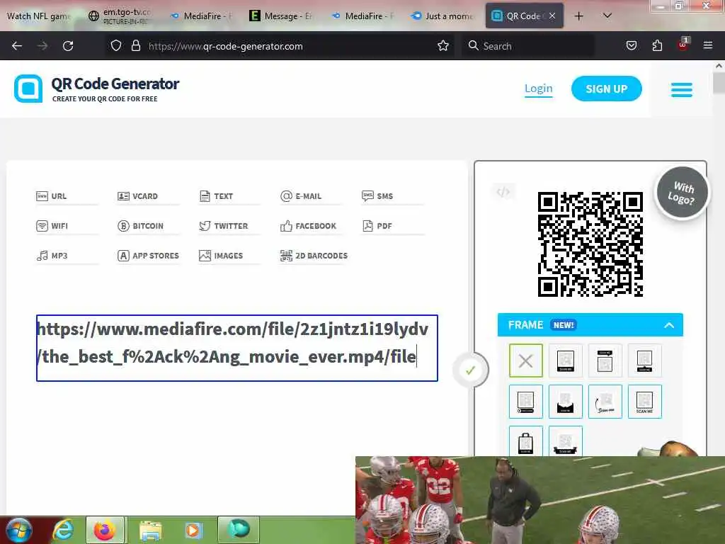Click the With Logo? badge
This screenshot has width=725, height=544.
[682, 193]
